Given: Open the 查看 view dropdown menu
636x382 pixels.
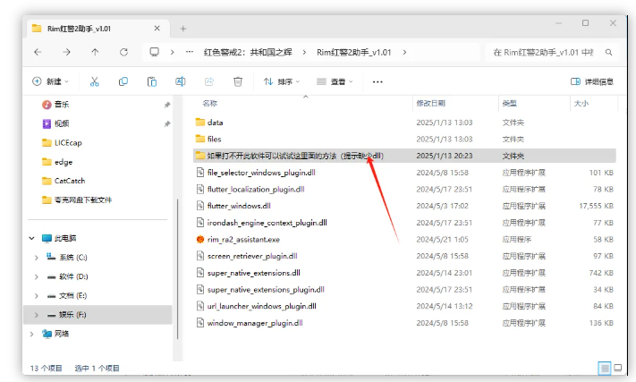Looking at the screenshot, I should coord(335,81).
